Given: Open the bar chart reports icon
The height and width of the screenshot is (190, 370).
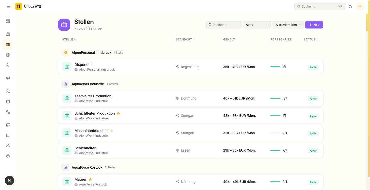Looking at the screenshot, I should pos(8,135).
